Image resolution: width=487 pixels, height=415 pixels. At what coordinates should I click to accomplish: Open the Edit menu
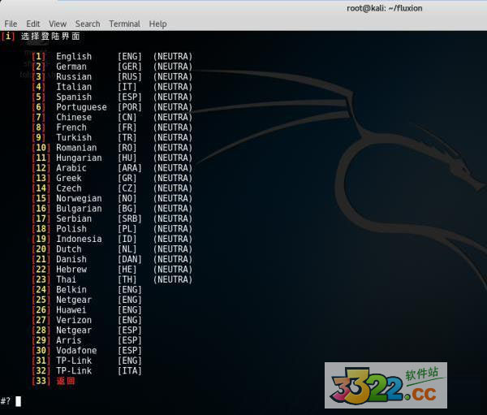click(33, 24)
